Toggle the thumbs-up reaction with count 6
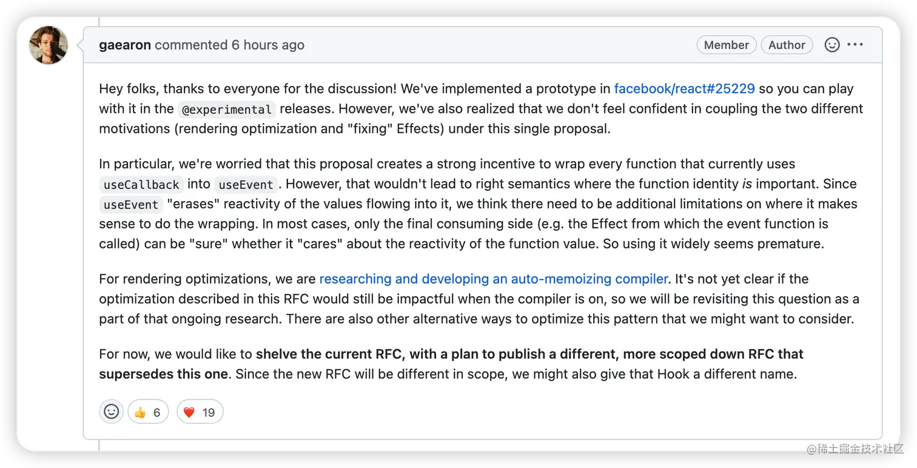Viewport: 917px width, 468px height. coord(148,412)
